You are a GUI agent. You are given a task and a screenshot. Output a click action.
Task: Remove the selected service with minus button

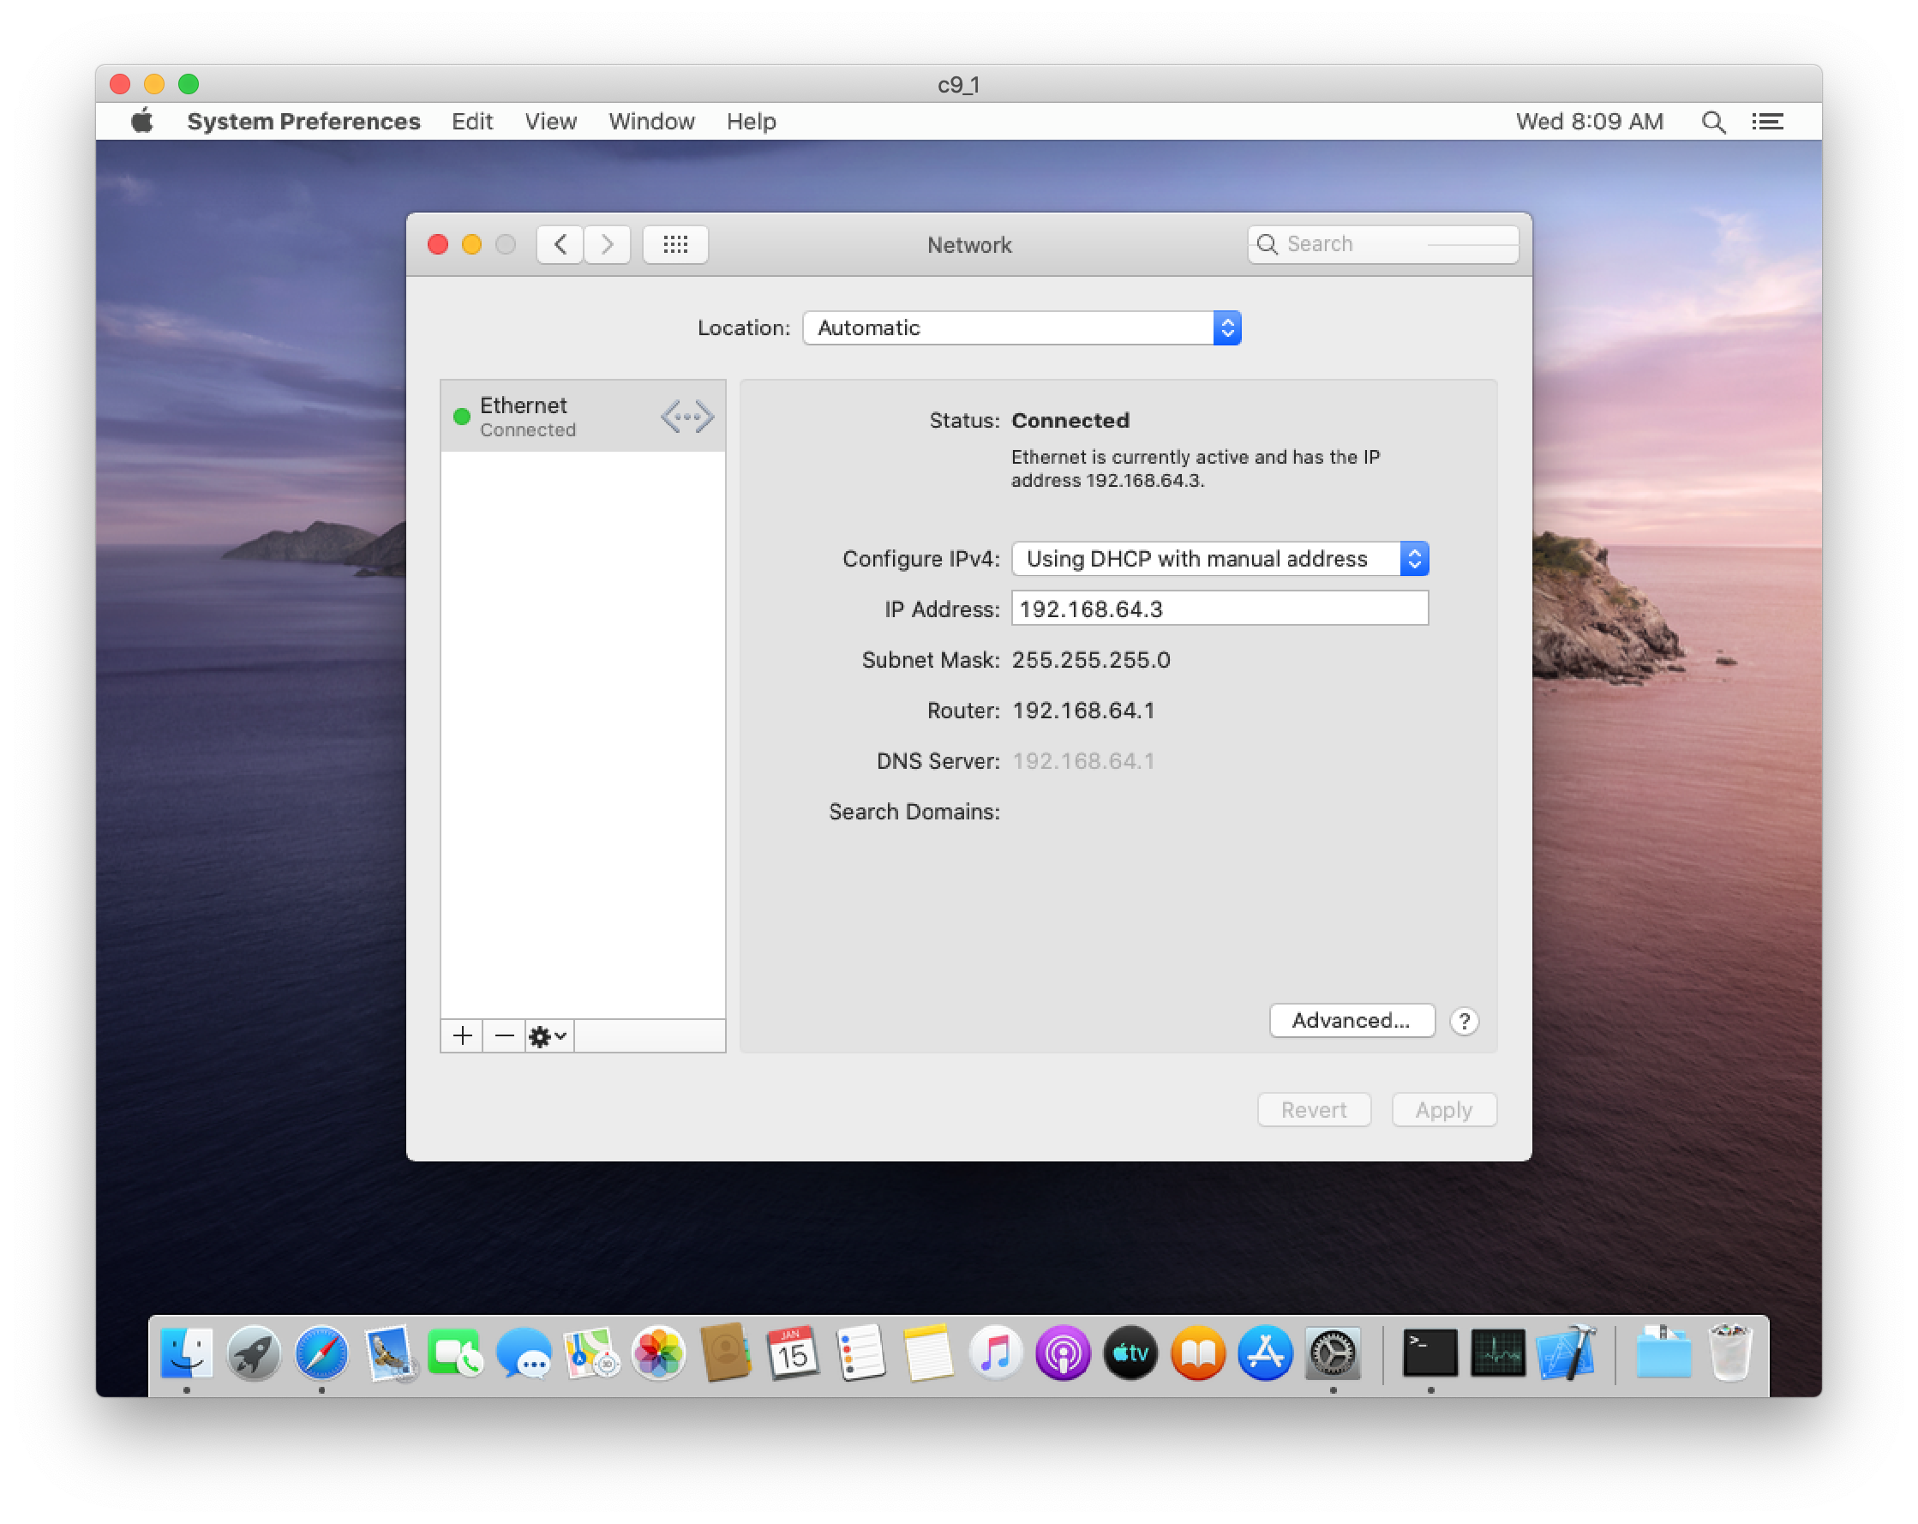click(504, 1035)
